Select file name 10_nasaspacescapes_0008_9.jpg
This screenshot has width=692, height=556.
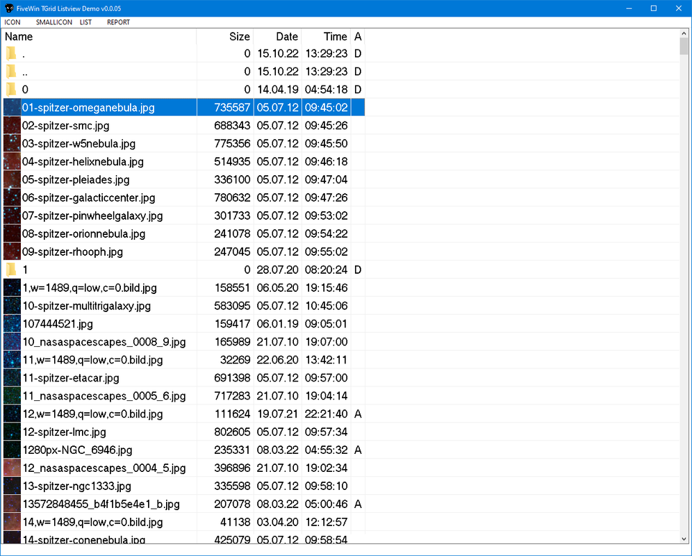(x=104, y=342)
